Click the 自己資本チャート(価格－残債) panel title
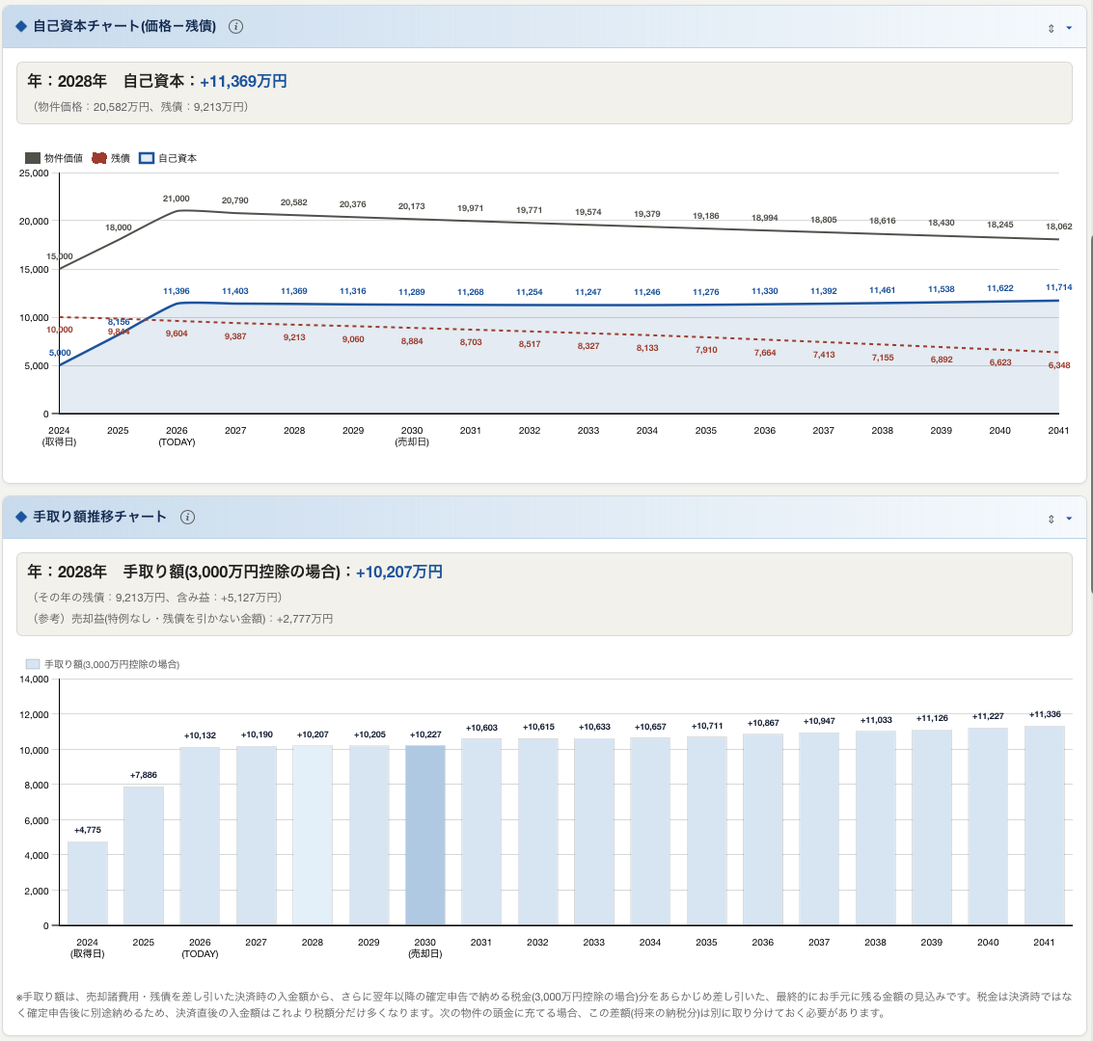Image resolution: width=1093 pixels, height=1041 pixels. coord(124,26)
